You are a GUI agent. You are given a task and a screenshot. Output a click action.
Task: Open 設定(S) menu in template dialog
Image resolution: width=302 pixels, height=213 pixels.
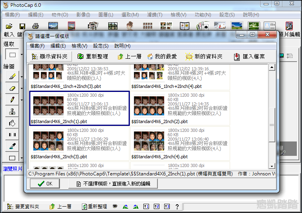101,46
